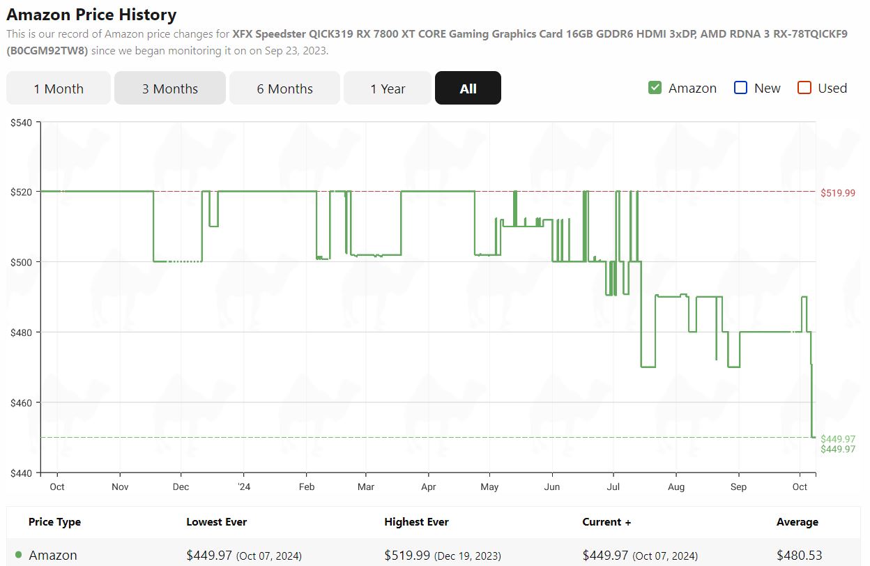Uncheck the Amazon price checkbox
This screenshot has height=566, width=870.
pyautogui.click(x=655, y=88)
